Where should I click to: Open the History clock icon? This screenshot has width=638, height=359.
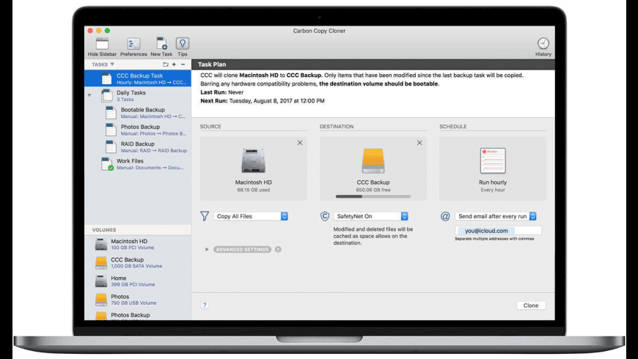point(543,43)
